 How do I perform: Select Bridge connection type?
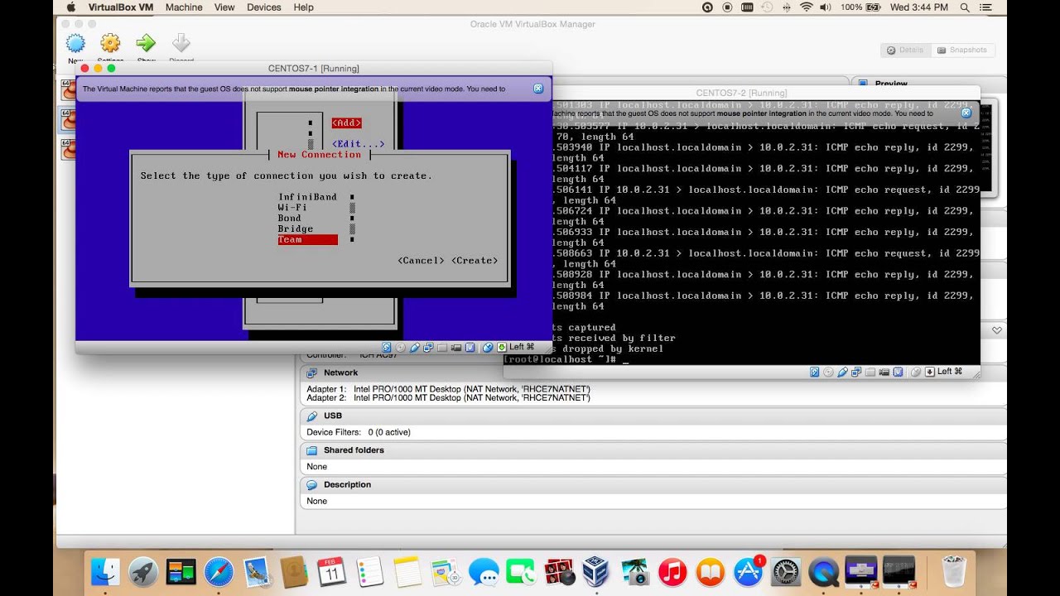pyautogui.click(x=296, y=229)
